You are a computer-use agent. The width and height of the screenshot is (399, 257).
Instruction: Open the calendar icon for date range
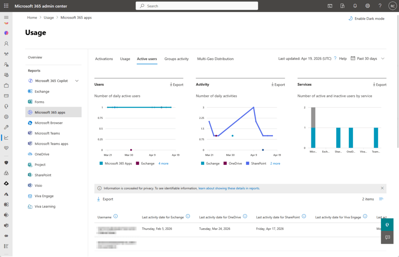point(353,58)
